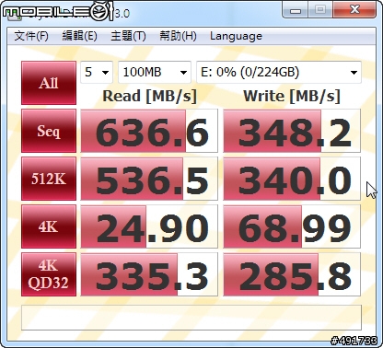
Task: Close the benchmark window
Action: coord(354,9)
